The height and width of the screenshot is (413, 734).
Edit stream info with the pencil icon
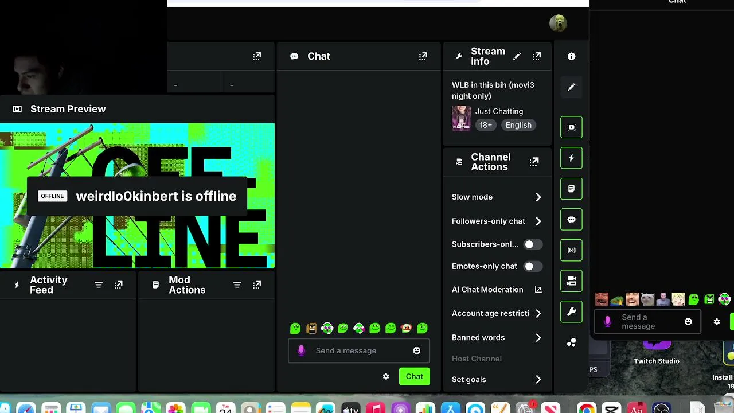coord(517,56)
